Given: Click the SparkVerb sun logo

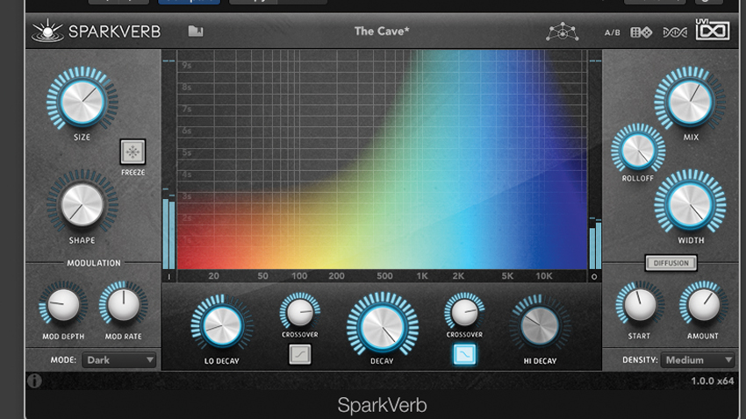Looking at the screenshot, I should (x=47, y=31).
